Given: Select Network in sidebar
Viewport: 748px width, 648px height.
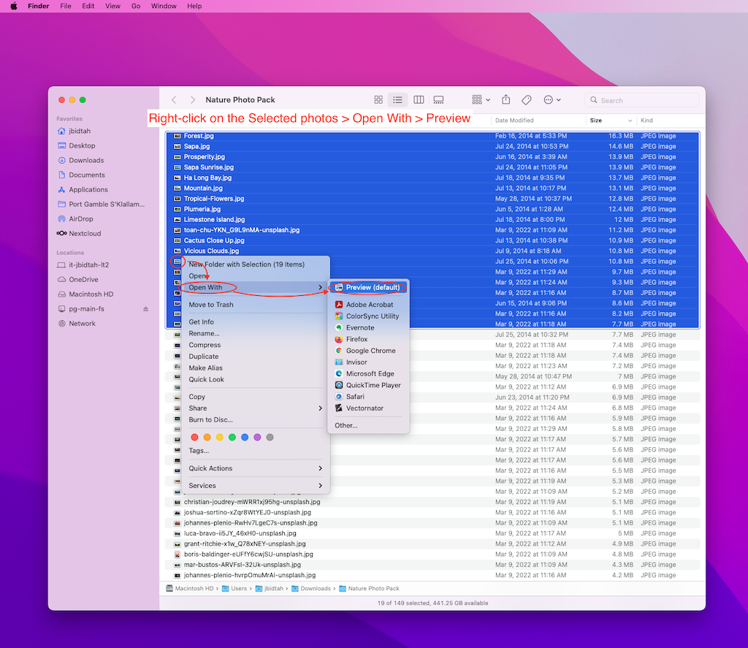Looking at the screenshot, I should (x=77, y=324).
